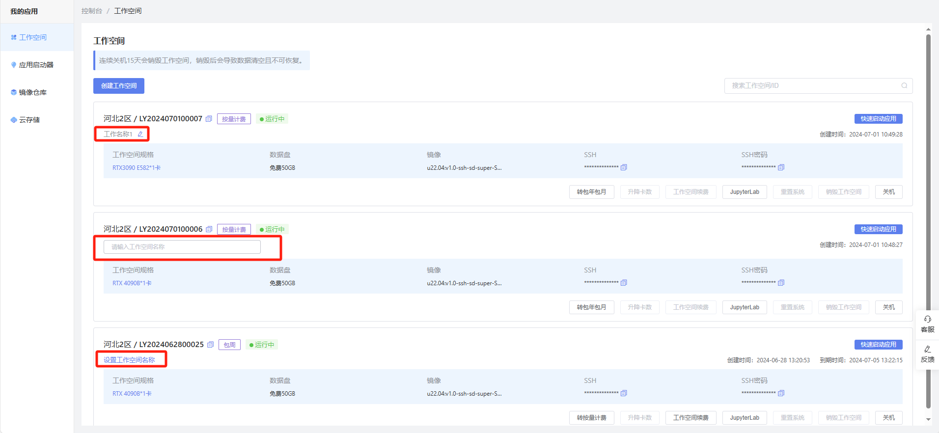Viewport: 939px width, 433px height.
Task: Open 客服 customer service widget
Action: [x=927, y=324]
